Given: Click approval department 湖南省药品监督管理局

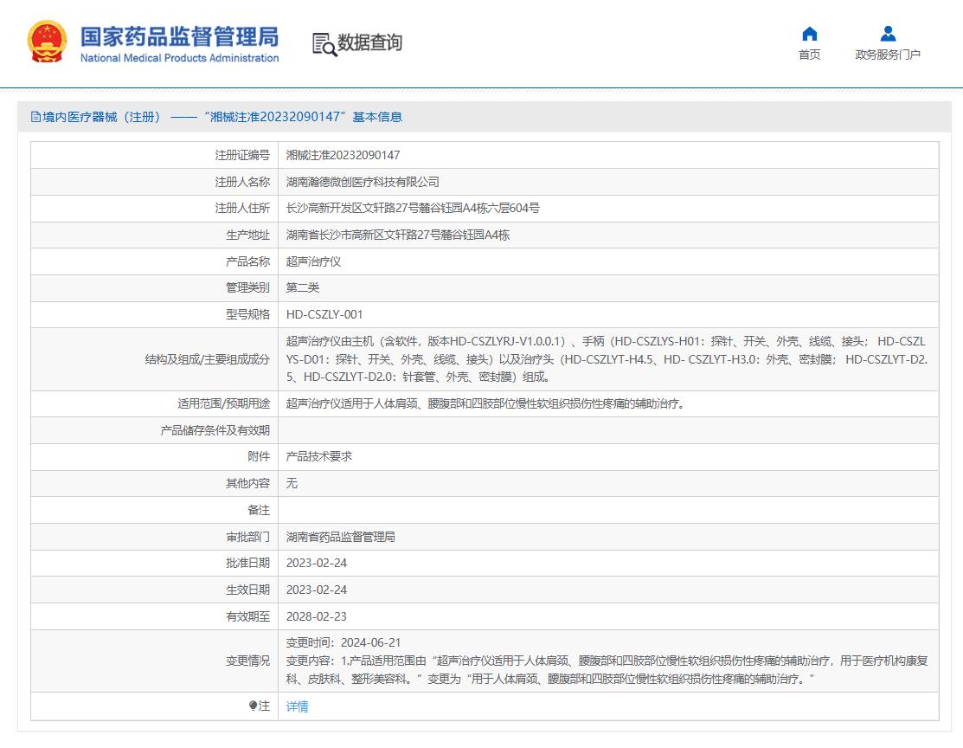Looking at the screenshot, I should click(x=340, y=537).
